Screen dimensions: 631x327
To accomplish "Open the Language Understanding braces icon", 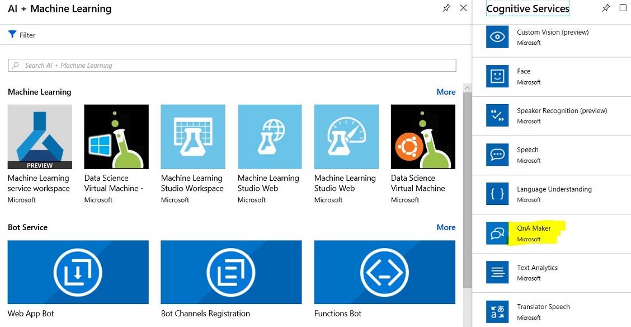I will tap(497, 194).
